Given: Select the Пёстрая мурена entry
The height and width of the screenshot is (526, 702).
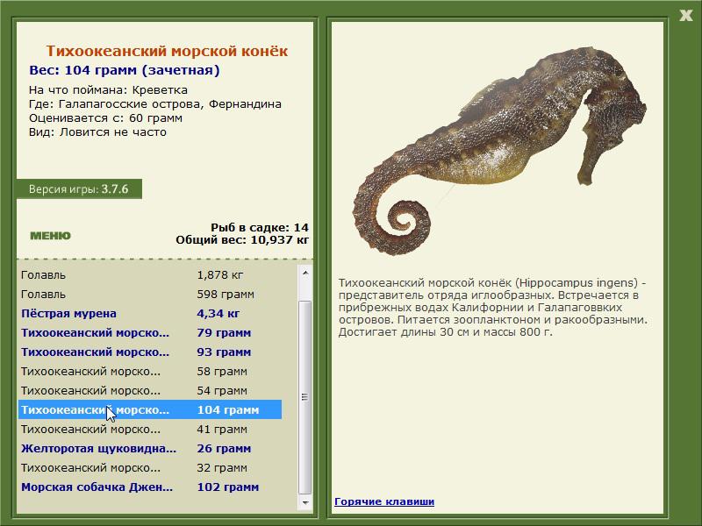Looking at the screenshot, I should point(150,314).
